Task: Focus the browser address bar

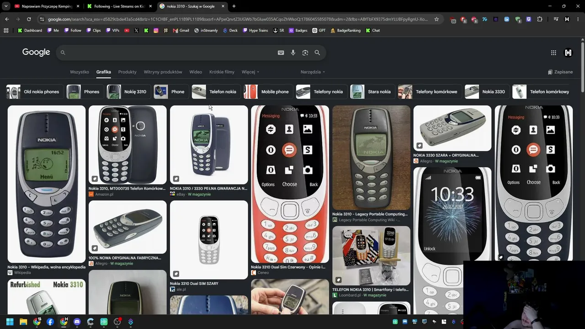Action: pos(238,19)
